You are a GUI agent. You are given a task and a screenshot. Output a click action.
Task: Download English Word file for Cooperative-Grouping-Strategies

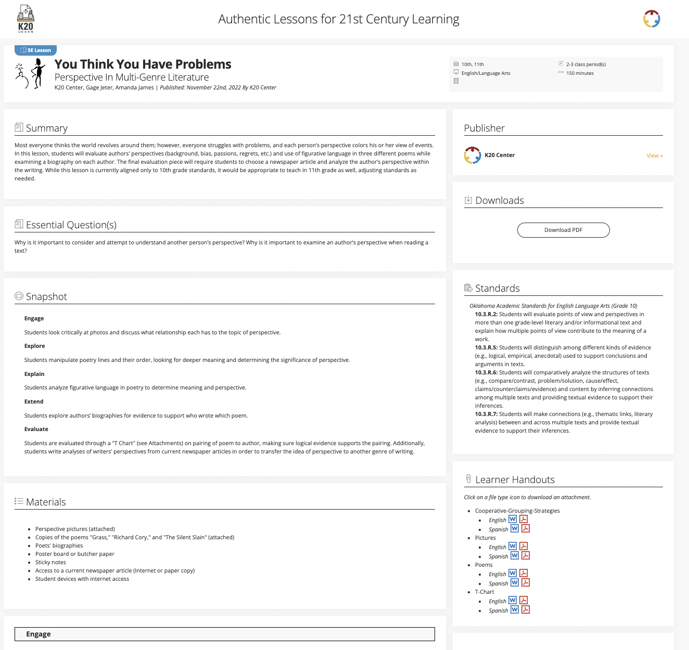513,519
